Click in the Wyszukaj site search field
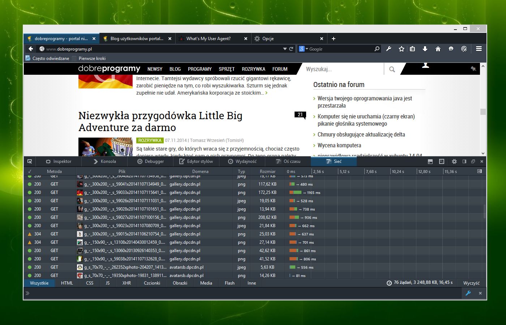The image size is (506, 325). point(343,69)
